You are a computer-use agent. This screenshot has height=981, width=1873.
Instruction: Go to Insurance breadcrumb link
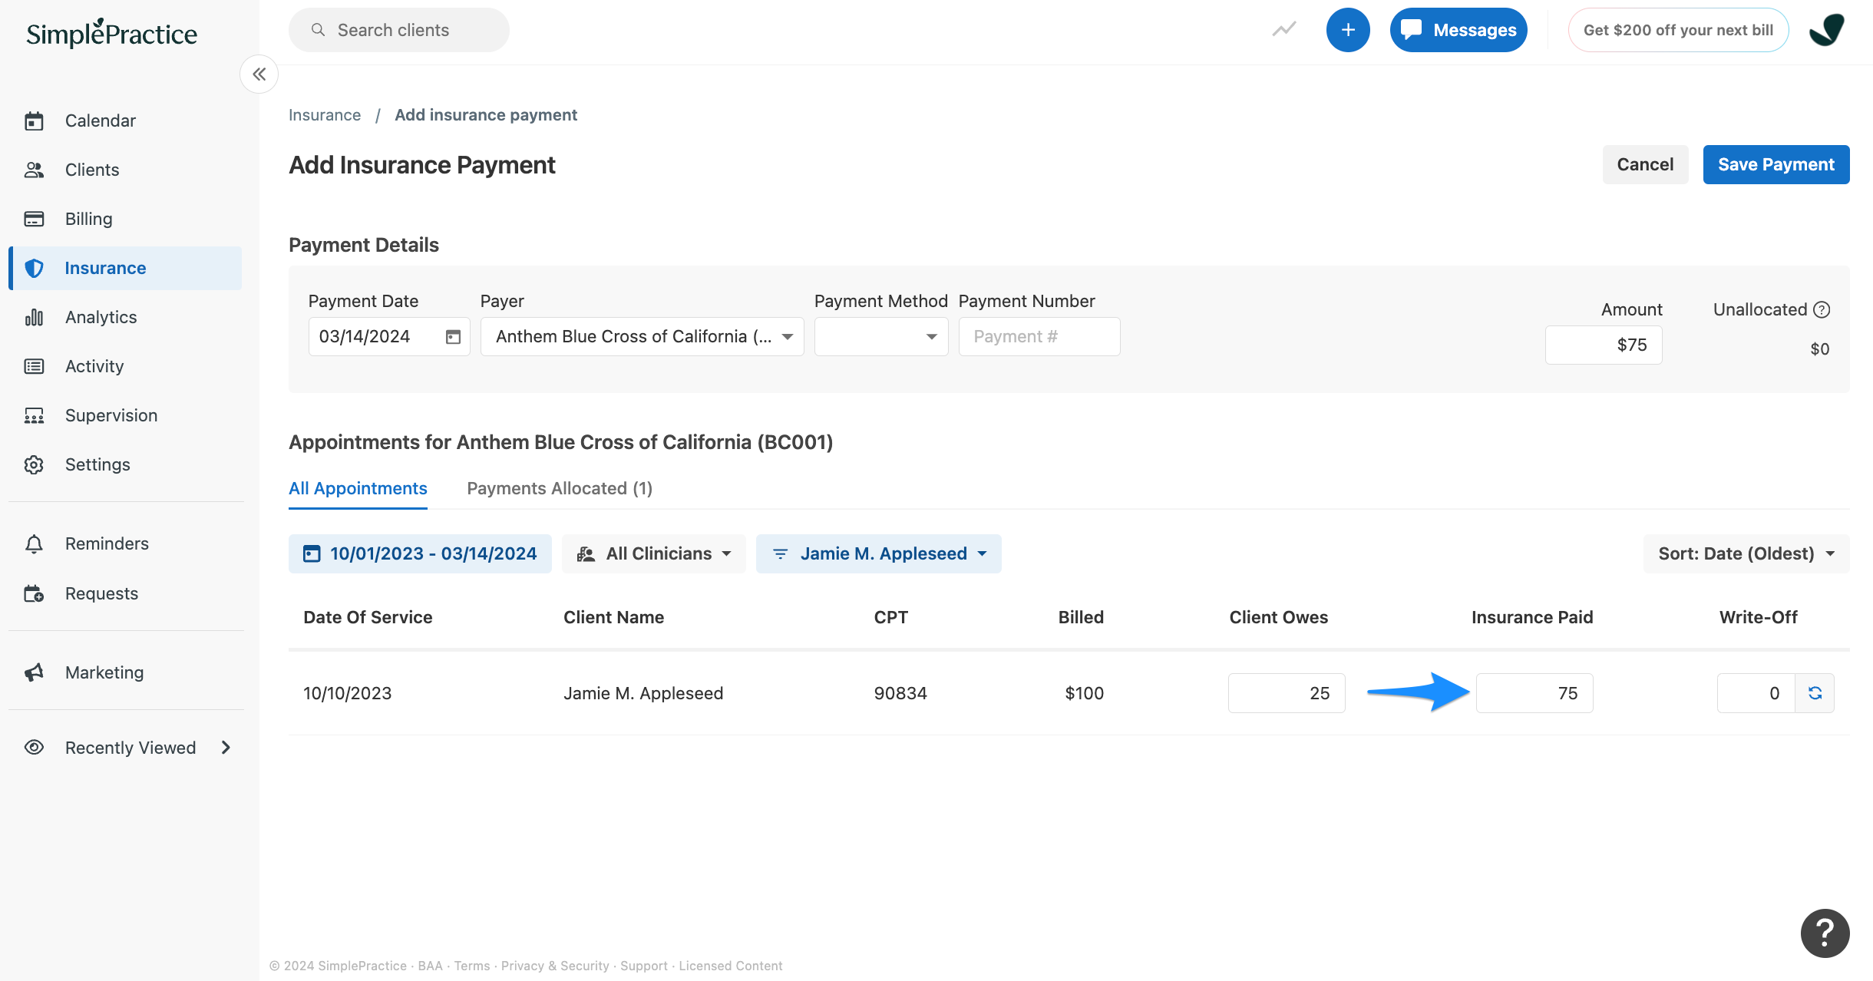(x=325, y=115)
